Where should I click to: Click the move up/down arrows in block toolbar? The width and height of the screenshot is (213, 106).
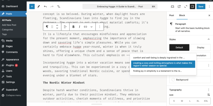tap(57, 27)
